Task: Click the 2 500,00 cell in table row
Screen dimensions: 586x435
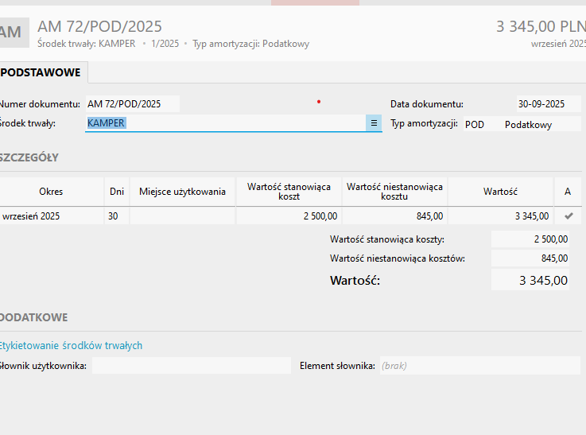Action: click(289, 216)
